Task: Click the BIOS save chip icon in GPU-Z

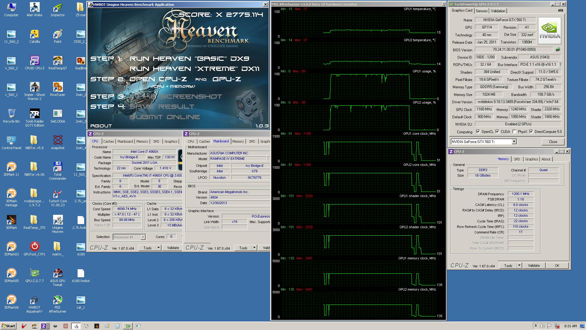Action: (x=558, y=49)
